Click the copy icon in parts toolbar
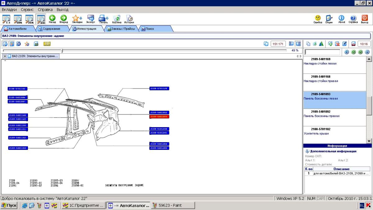 308,44
